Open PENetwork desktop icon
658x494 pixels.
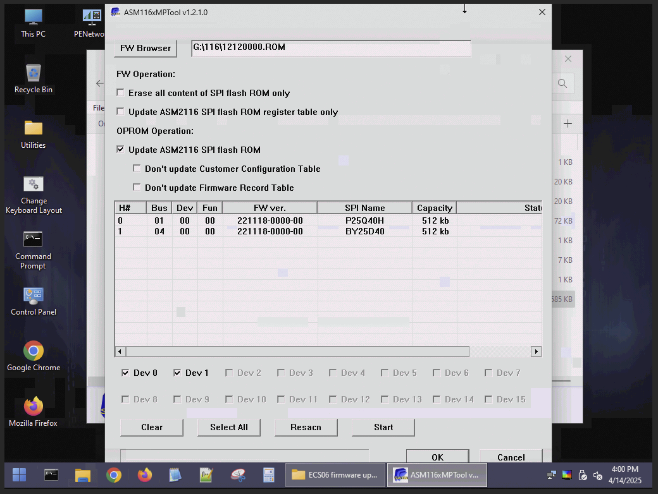coord(89,23)
